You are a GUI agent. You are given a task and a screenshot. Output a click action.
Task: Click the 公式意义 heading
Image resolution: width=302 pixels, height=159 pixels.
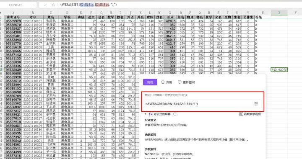pyautogui.click(x=151, y=120)
